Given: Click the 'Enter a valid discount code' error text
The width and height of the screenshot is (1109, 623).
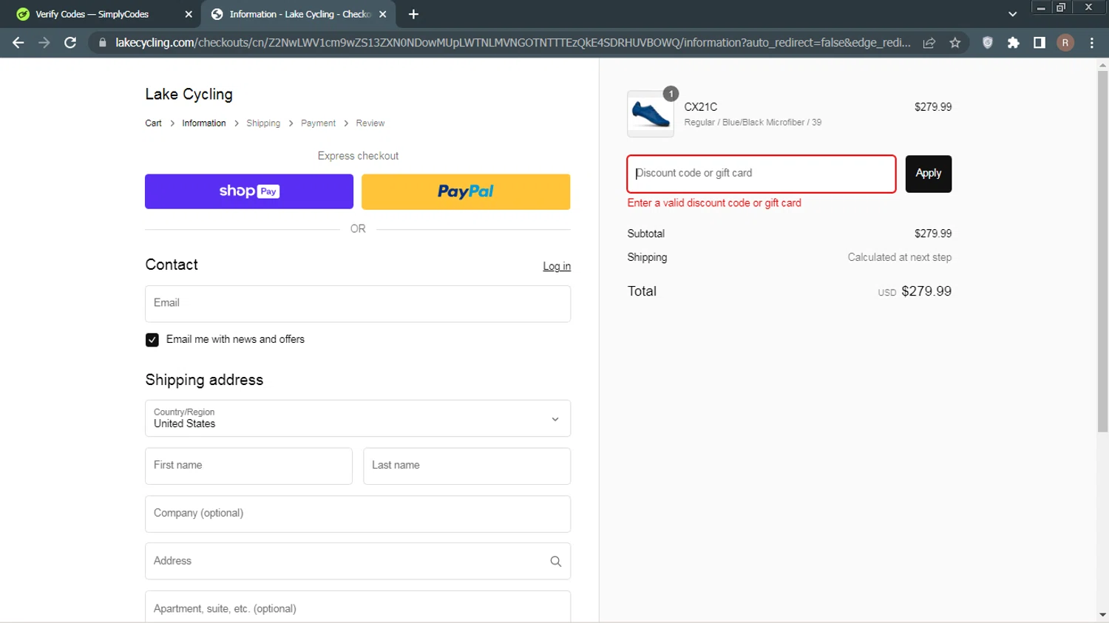Looking at the screenshot, I should (714, 202).
